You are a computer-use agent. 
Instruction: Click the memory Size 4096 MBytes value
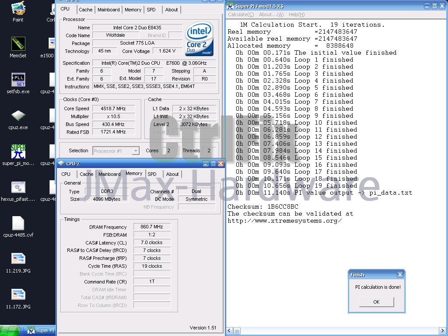click(x=107, y=199)
